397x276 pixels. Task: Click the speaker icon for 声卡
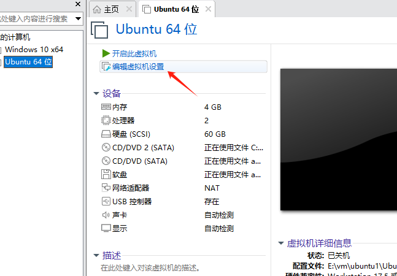[106, 215]
